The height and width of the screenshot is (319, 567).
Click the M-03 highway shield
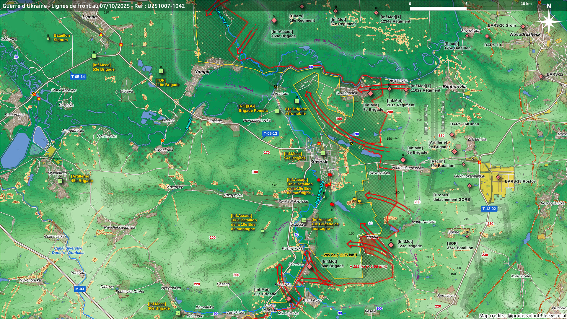click(79, 289)
